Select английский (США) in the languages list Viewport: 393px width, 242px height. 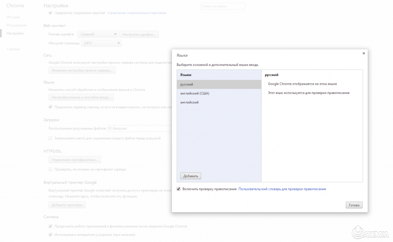click(x=219, y=94)
